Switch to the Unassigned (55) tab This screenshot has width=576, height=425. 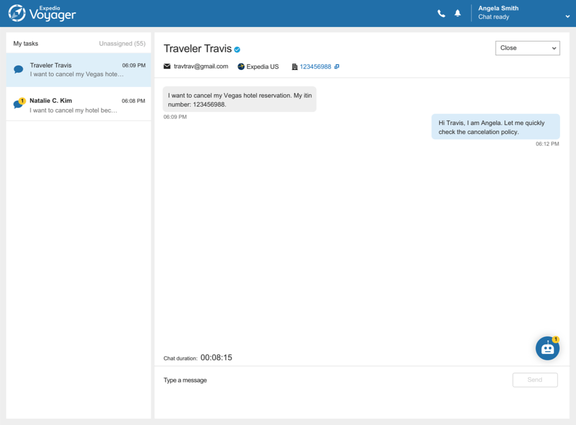pos(122,43)
